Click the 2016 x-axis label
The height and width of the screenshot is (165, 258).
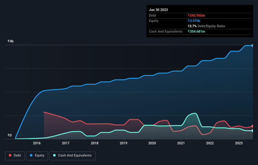click(37, 143)
